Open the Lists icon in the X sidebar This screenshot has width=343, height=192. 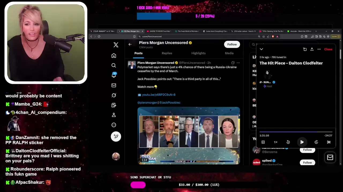[114, 105]
